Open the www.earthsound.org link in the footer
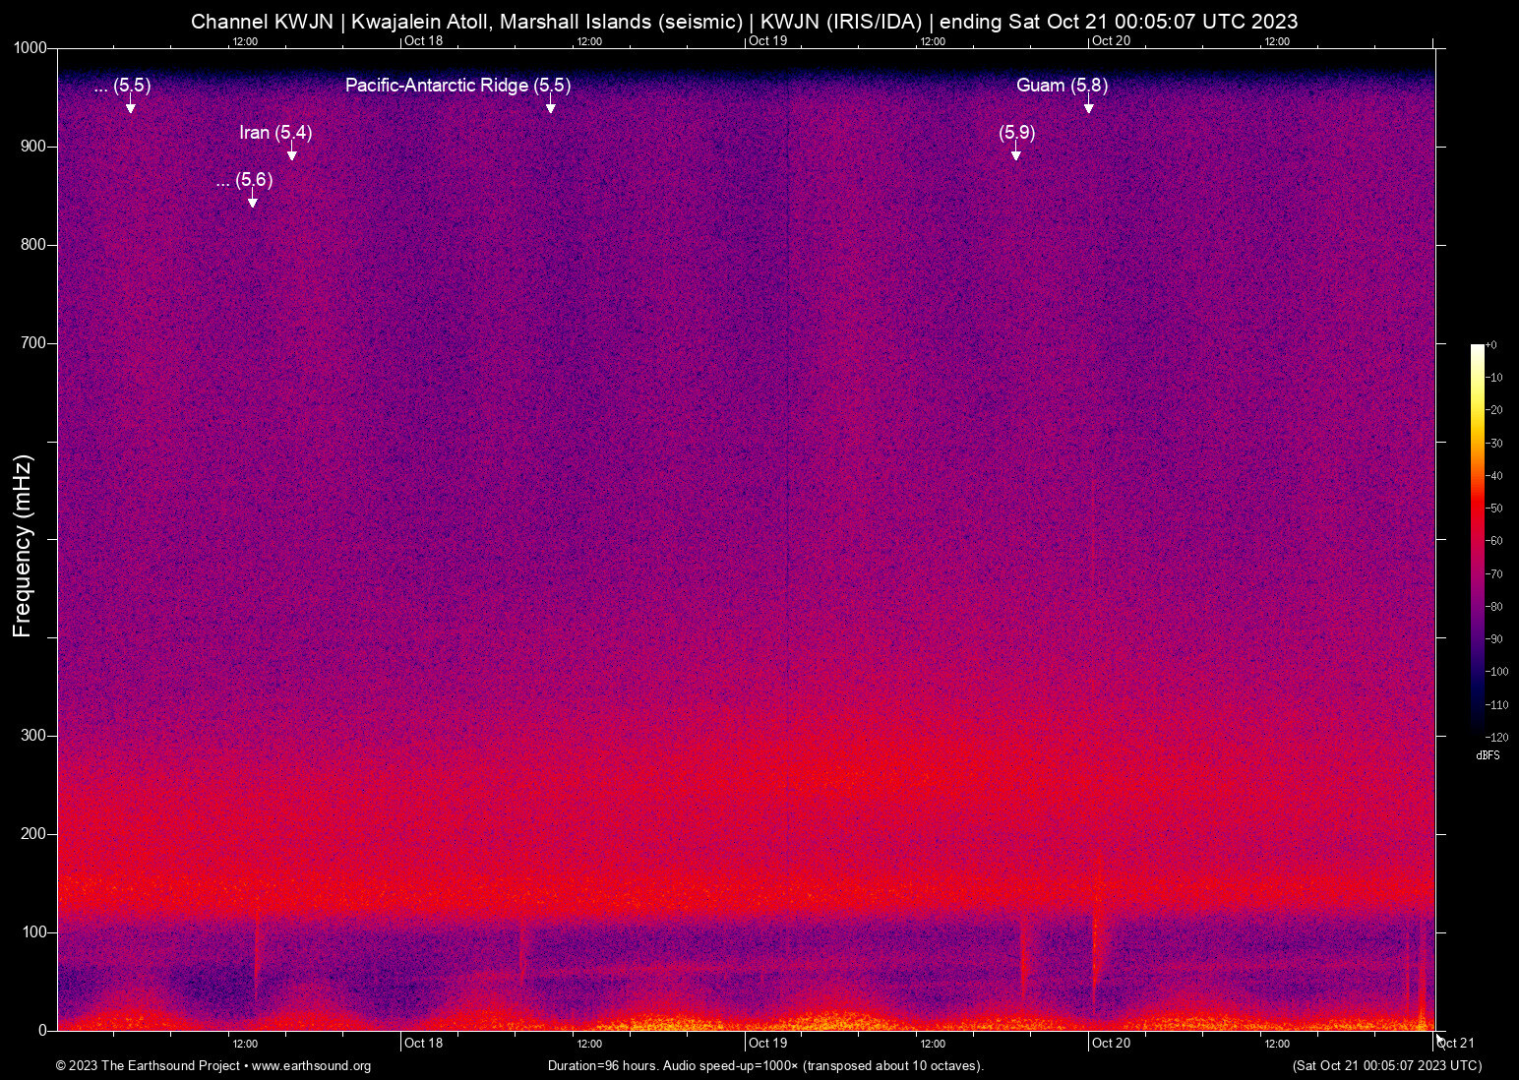The width and height of the screenshot is (1519, 1080). tap(311, 1066)
